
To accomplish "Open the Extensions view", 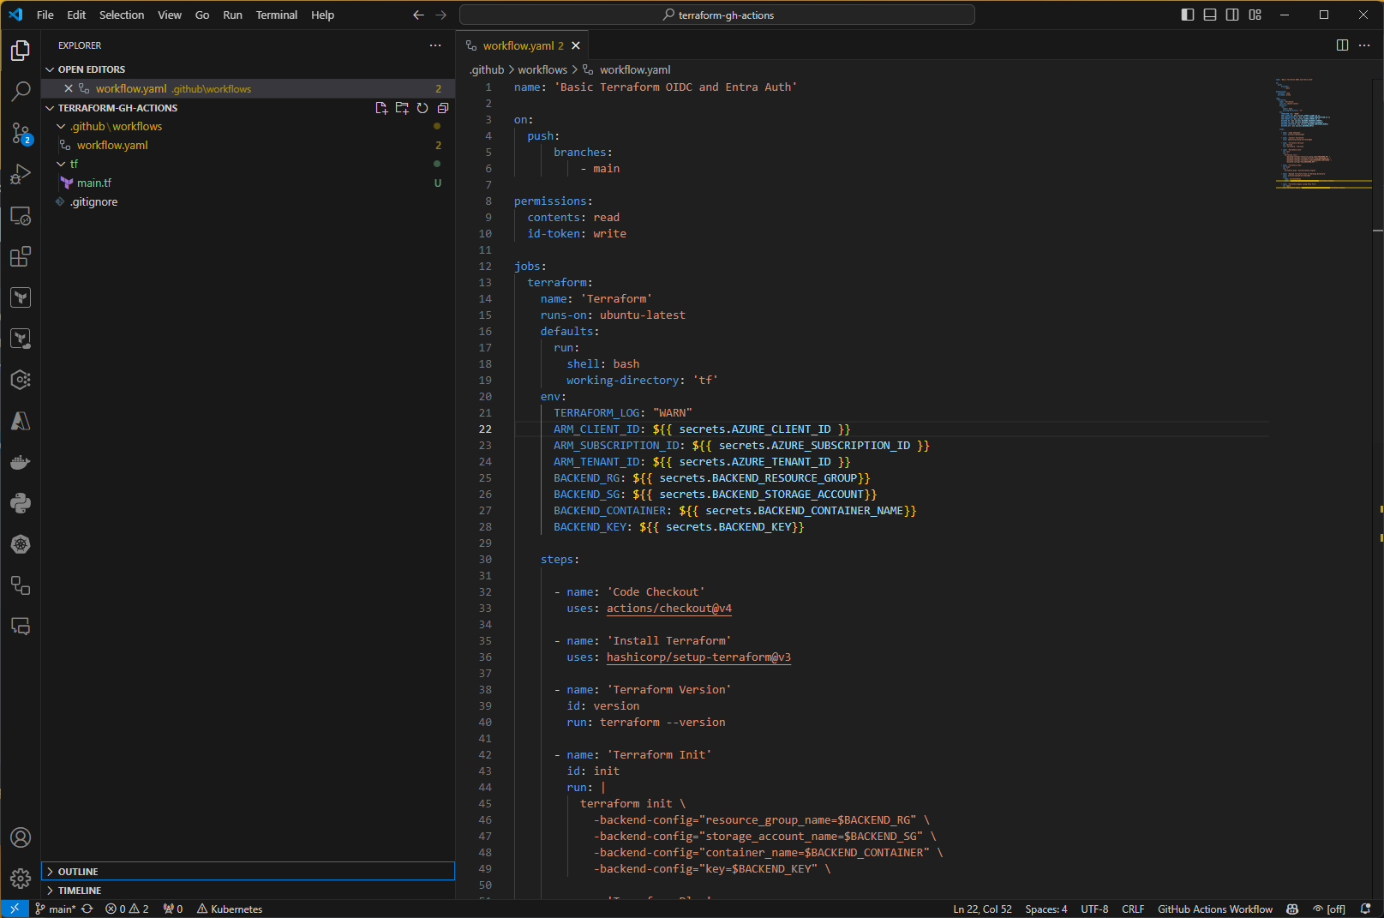I will [x=21, y=256].
